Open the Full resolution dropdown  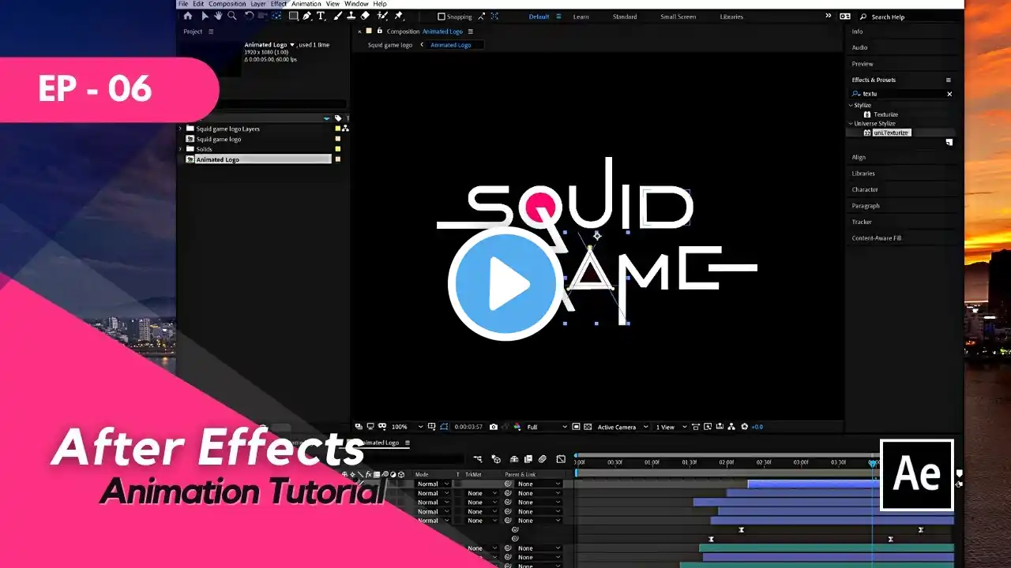tap(547, 427)
